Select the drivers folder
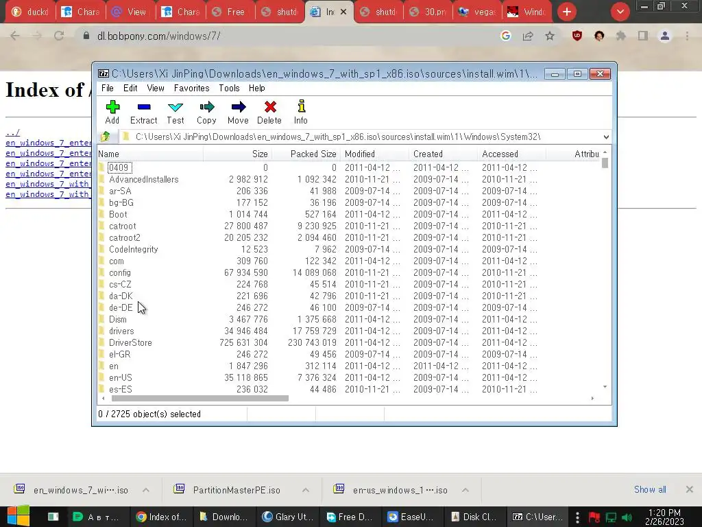The height and width of the screenshot is (527, 702). pyautogui.click(x=121, y=331)
